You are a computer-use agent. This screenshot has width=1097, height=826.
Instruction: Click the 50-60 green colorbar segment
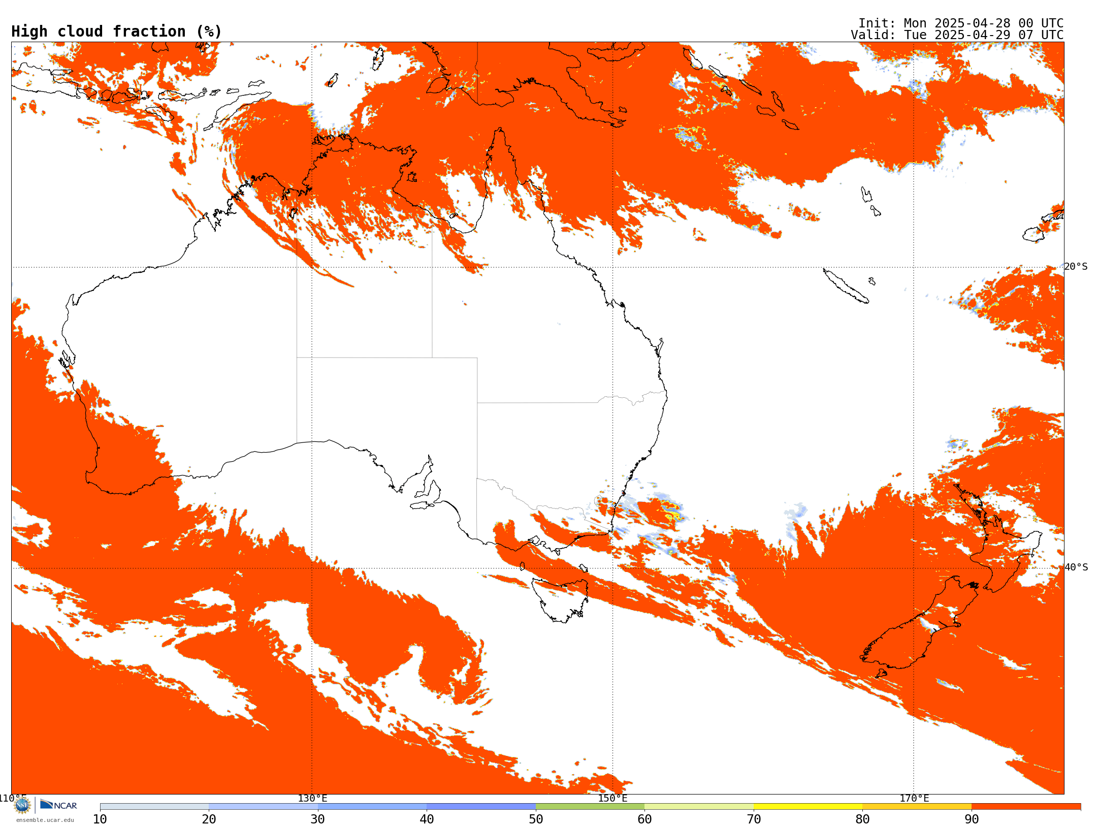590,807
